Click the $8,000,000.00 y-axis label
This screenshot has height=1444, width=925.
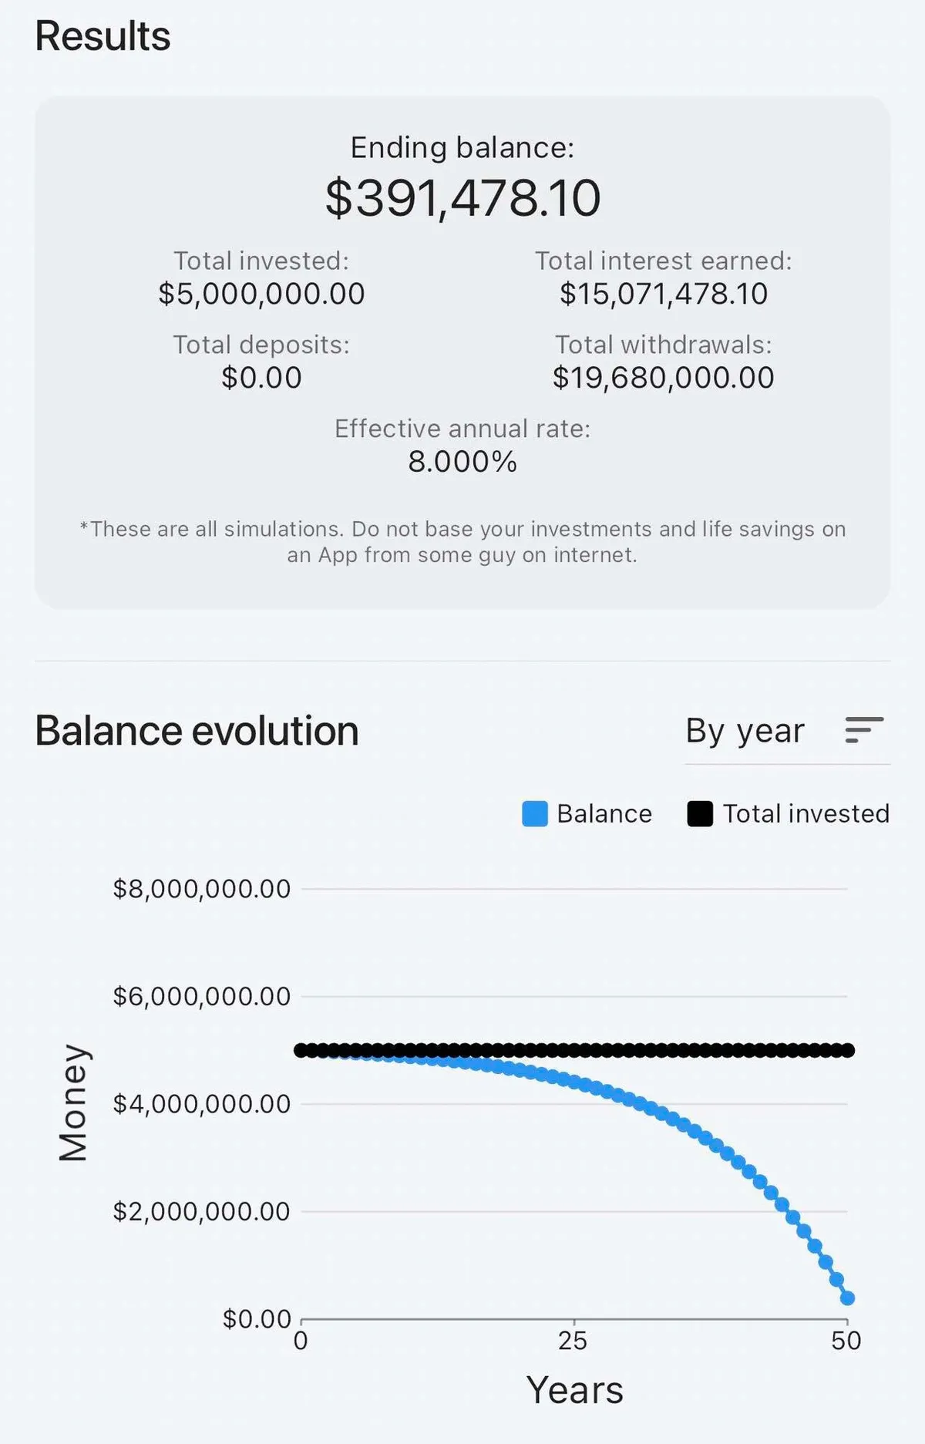201,889
